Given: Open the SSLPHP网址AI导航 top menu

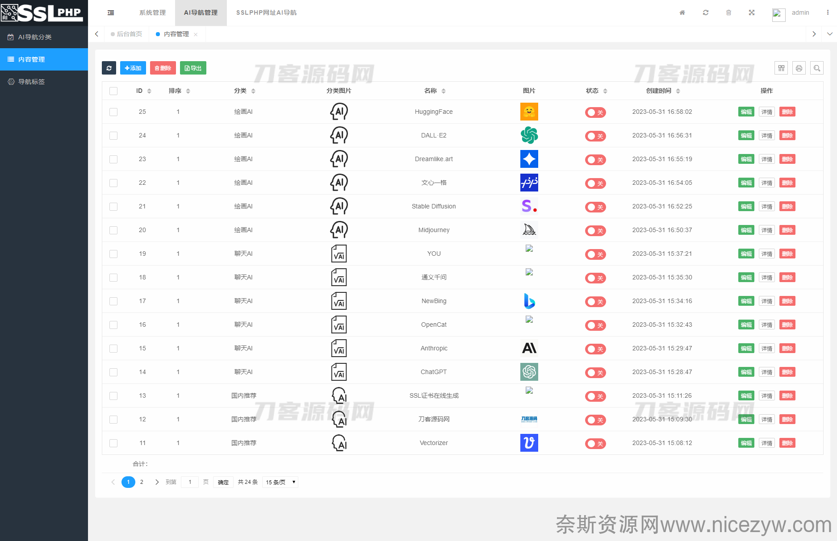Looking at the screenshot, I should [x=266, y=12].
